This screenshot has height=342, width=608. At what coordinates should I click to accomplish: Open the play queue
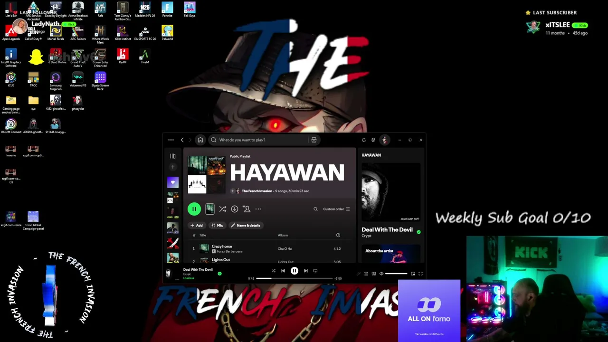click(366, 274)
